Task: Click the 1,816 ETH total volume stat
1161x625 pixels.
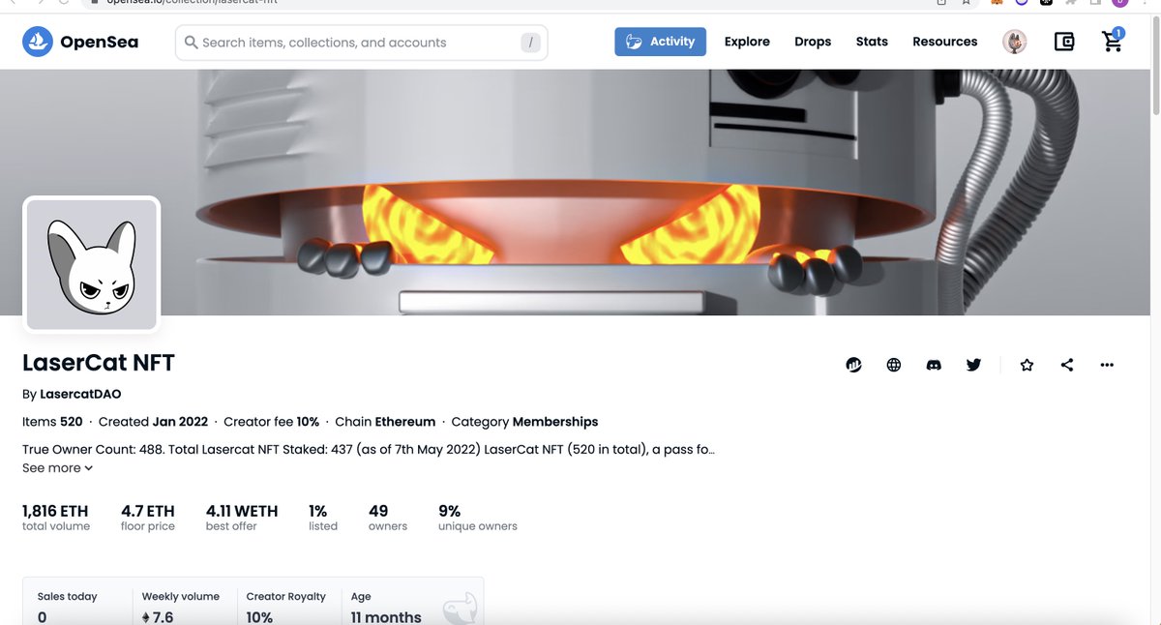Action: [x=56, y=518]
